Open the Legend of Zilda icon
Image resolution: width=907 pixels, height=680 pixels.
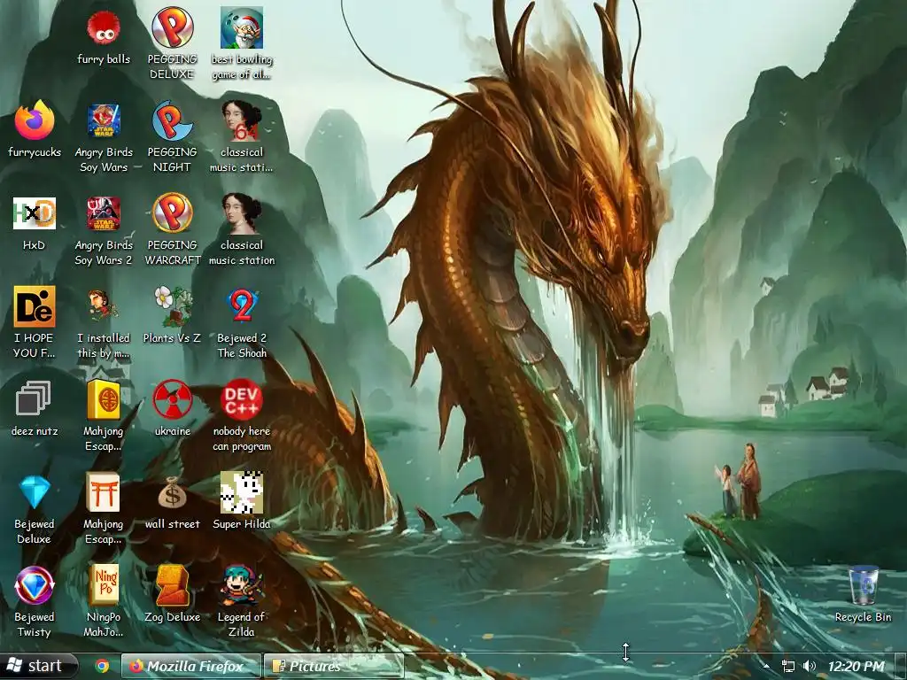pos(242,586)
